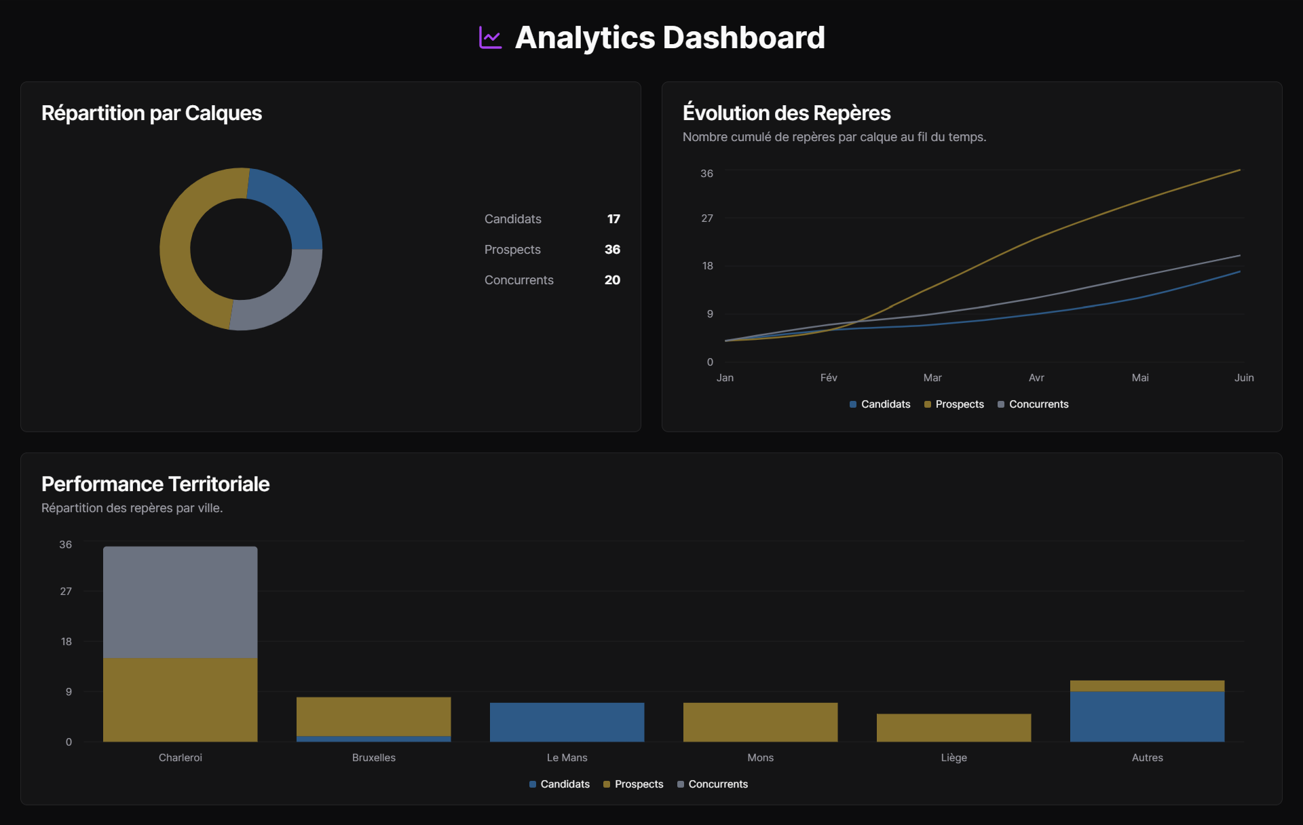This screenshot has height=825, width=1303.
Task: Click the Autres bar in Performance Territoriale
Action: pyautogui.click(x=1147, y=712)
